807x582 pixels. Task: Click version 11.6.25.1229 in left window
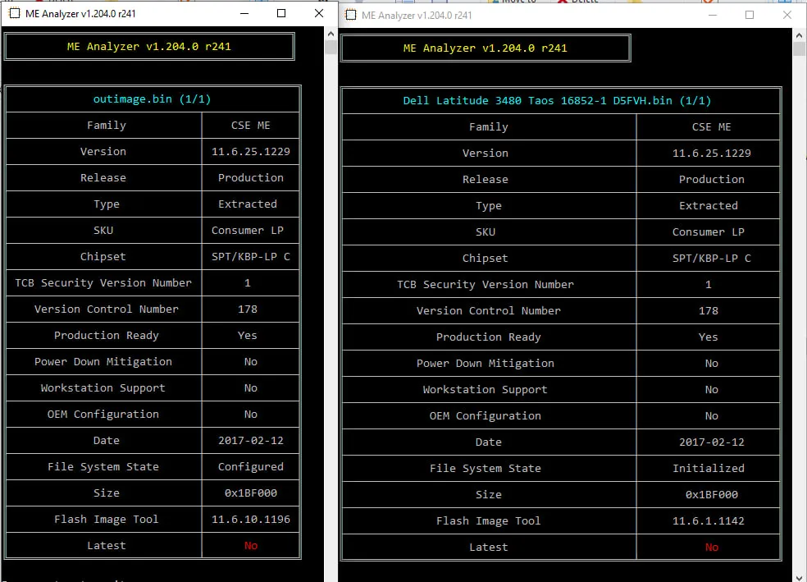point(251,151)
